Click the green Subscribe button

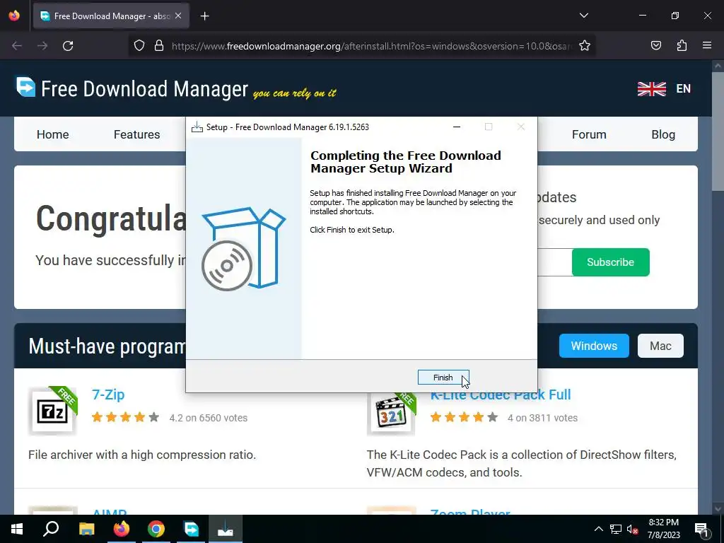pos(610,262)
